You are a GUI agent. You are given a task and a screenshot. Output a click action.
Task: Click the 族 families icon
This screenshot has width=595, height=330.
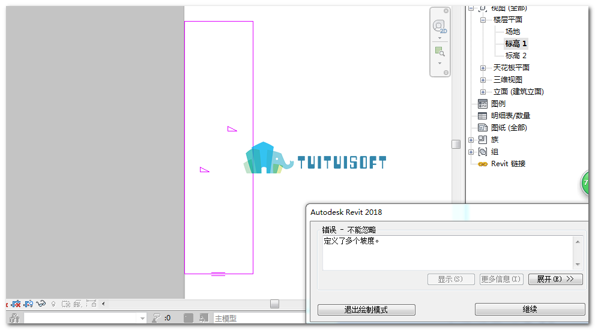coord(483,140)
